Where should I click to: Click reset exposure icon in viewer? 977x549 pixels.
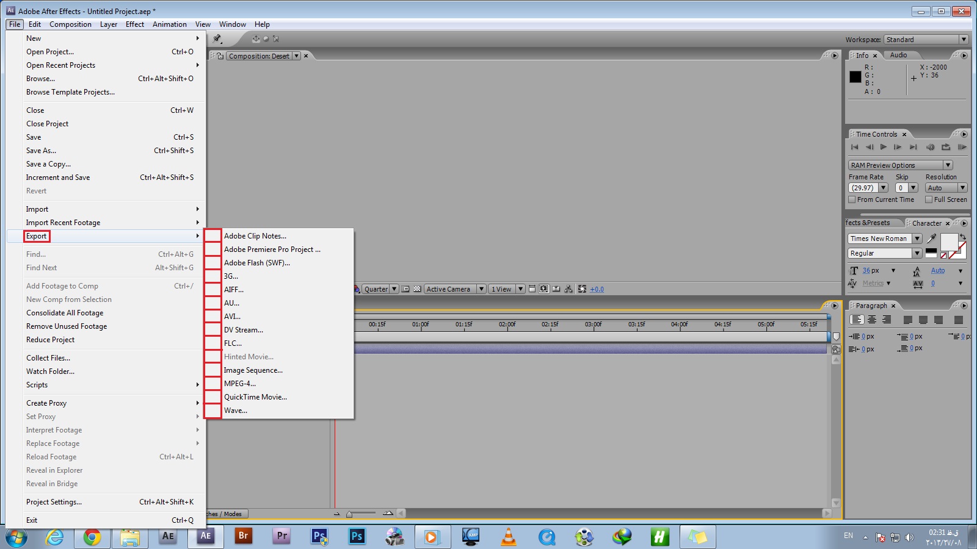582,289
